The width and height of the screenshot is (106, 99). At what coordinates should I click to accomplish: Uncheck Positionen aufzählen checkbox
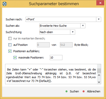10,51
